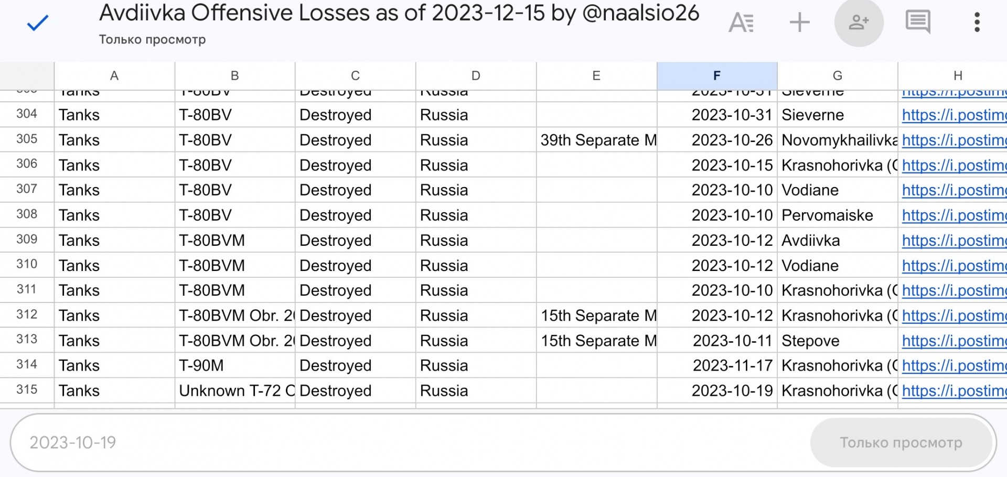Screen dimensions: 1007x477
Task: Open the postimg link in row 315
Action: pyautogui.click(x=954, y=391)
